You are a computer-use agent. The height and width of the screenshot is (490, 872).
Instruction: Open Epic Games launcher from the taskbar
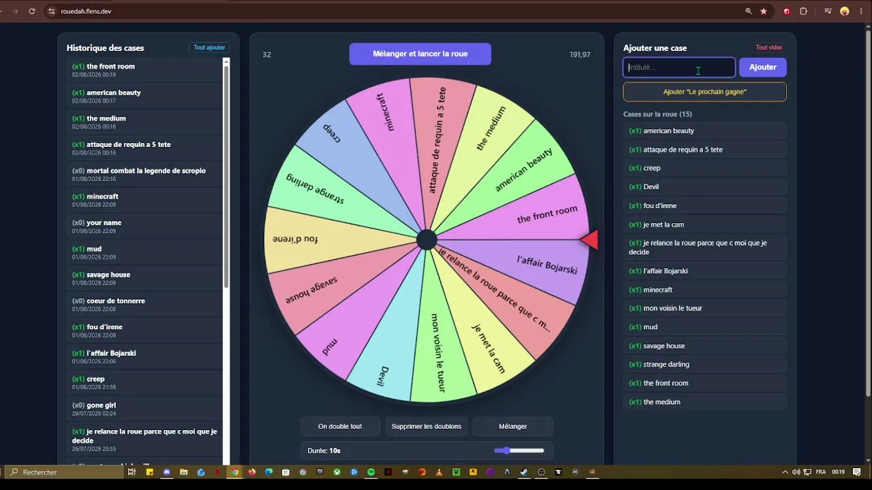click(320, 472)
